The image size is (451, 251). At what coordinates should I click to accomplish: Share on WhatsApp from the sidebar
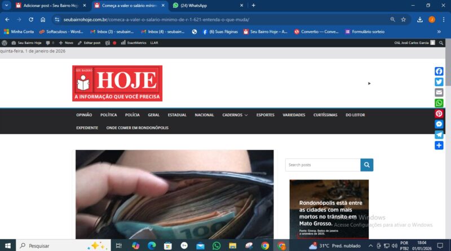pyautogui.click(x=439, y=103)
